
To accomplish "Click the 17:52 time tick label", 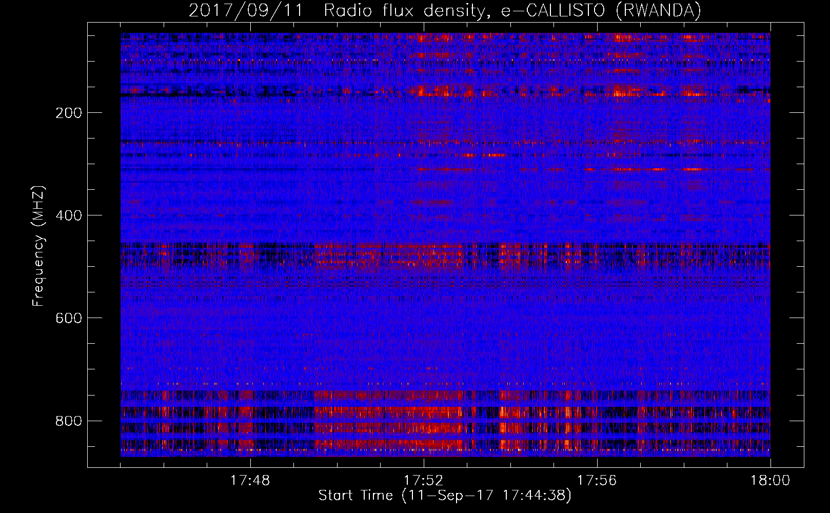I will tap(424, 481).
